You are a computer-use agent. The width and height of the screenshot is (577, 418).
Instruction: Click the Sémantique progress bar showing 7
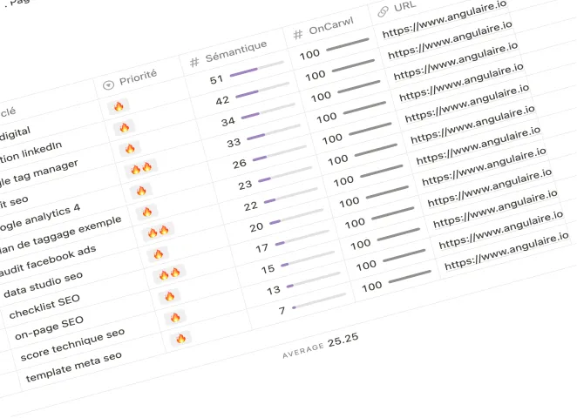(x=319, y=300)
